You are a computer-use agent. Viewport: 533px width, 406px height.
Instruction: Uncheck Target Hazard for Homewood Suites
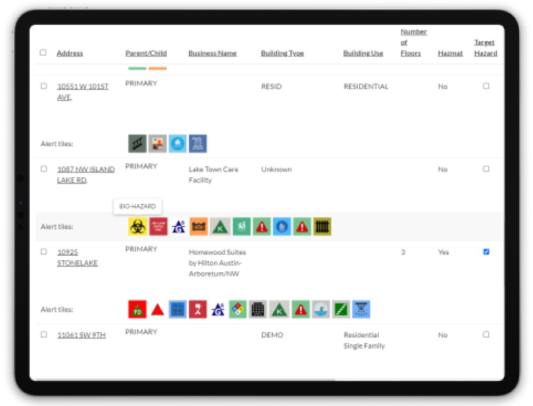coord(485,252)
